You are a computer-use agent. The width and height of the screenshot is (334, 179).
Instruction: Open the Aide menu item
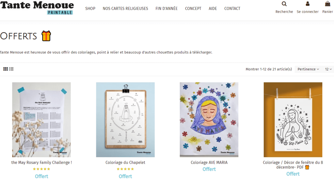(213, 8)
